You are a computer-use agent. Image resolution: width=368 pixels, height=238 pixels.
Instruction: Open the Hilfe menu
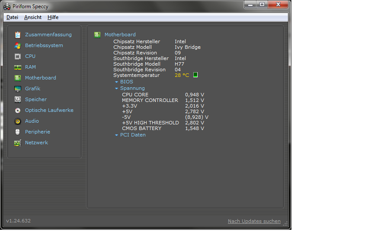[x=53, y=17]
